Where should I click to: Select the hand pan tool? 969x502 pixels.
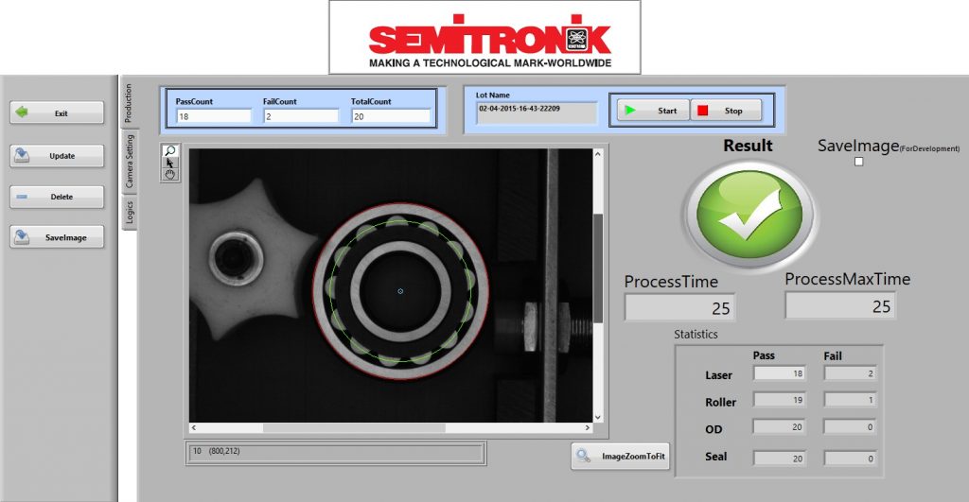[169, 174]
